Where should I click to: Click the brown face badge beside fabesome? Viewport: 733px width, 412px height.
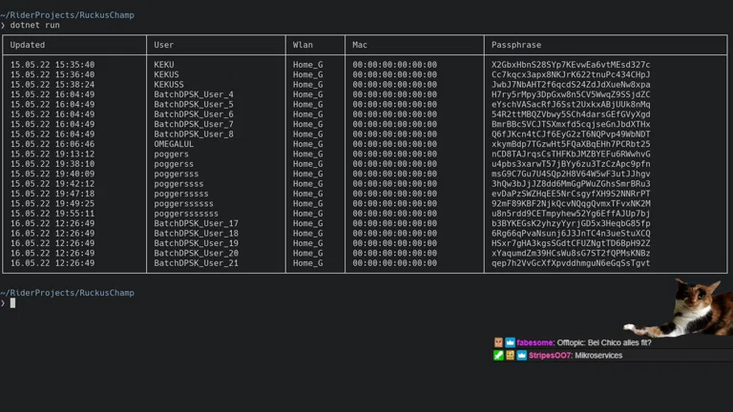pos(498,342)
